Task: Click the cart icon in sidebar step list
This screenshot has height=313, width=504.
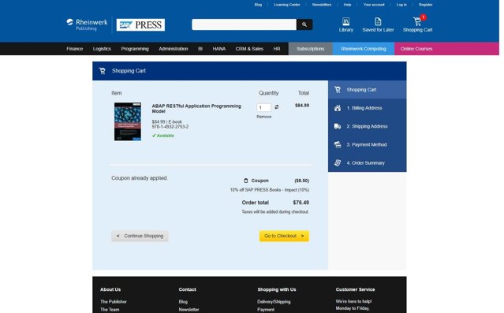Action: pos(338,90)
